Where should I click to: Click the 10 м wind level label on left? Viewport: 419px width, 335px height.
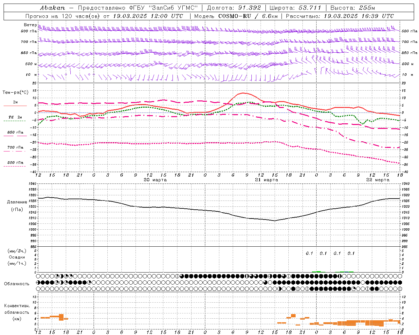[31, 75]
